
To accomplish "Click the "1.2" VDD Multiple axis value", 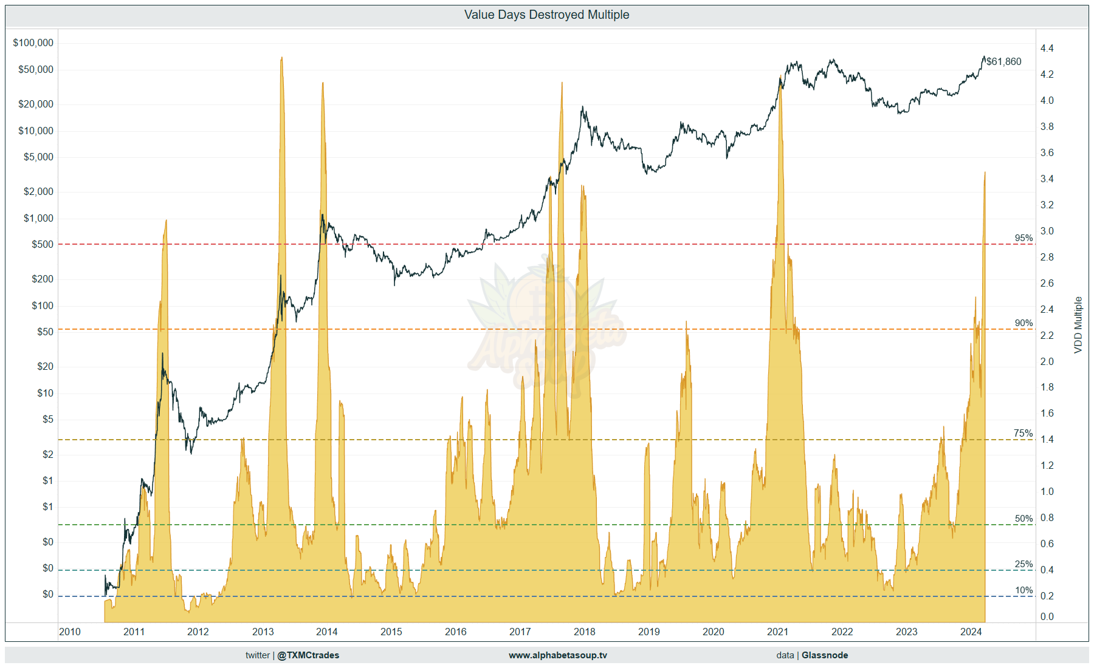I will (x=1047, y=465).
